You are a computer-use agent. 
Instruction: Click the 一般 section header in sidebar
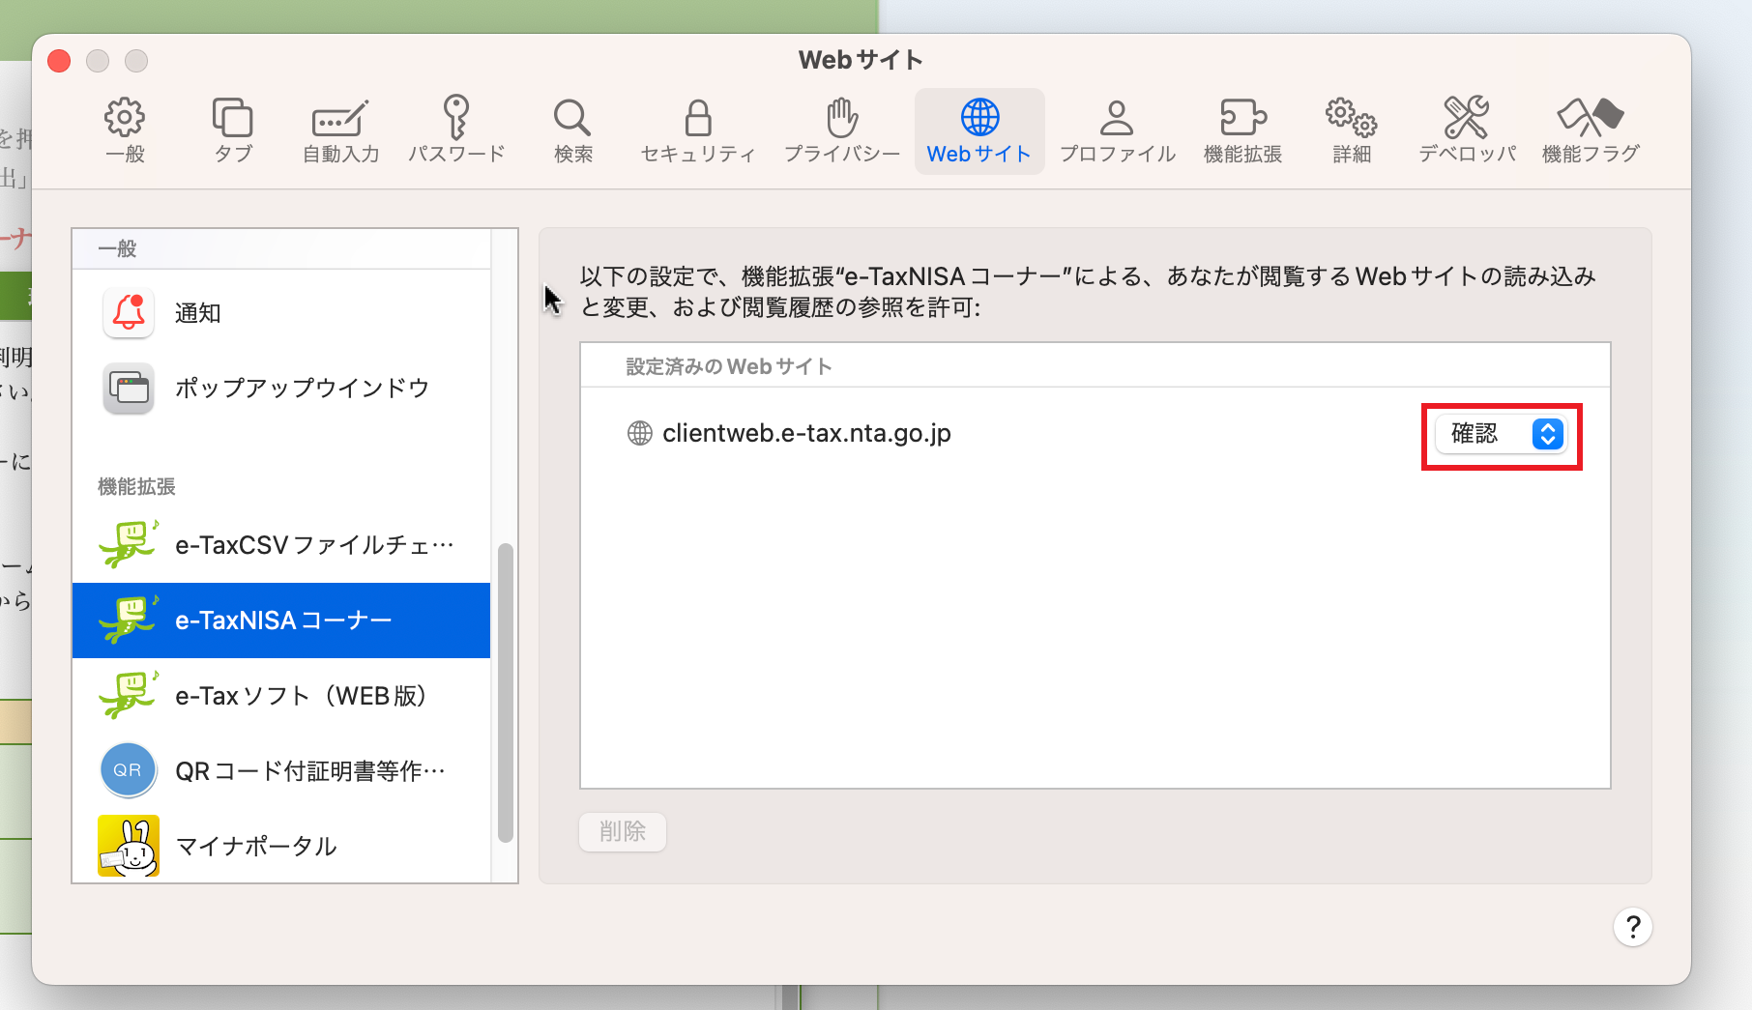117,248
